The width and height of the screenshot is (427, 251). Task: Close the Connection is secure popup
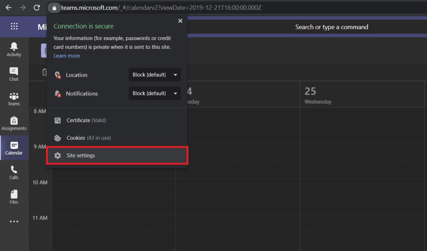(x=180, y=20)
